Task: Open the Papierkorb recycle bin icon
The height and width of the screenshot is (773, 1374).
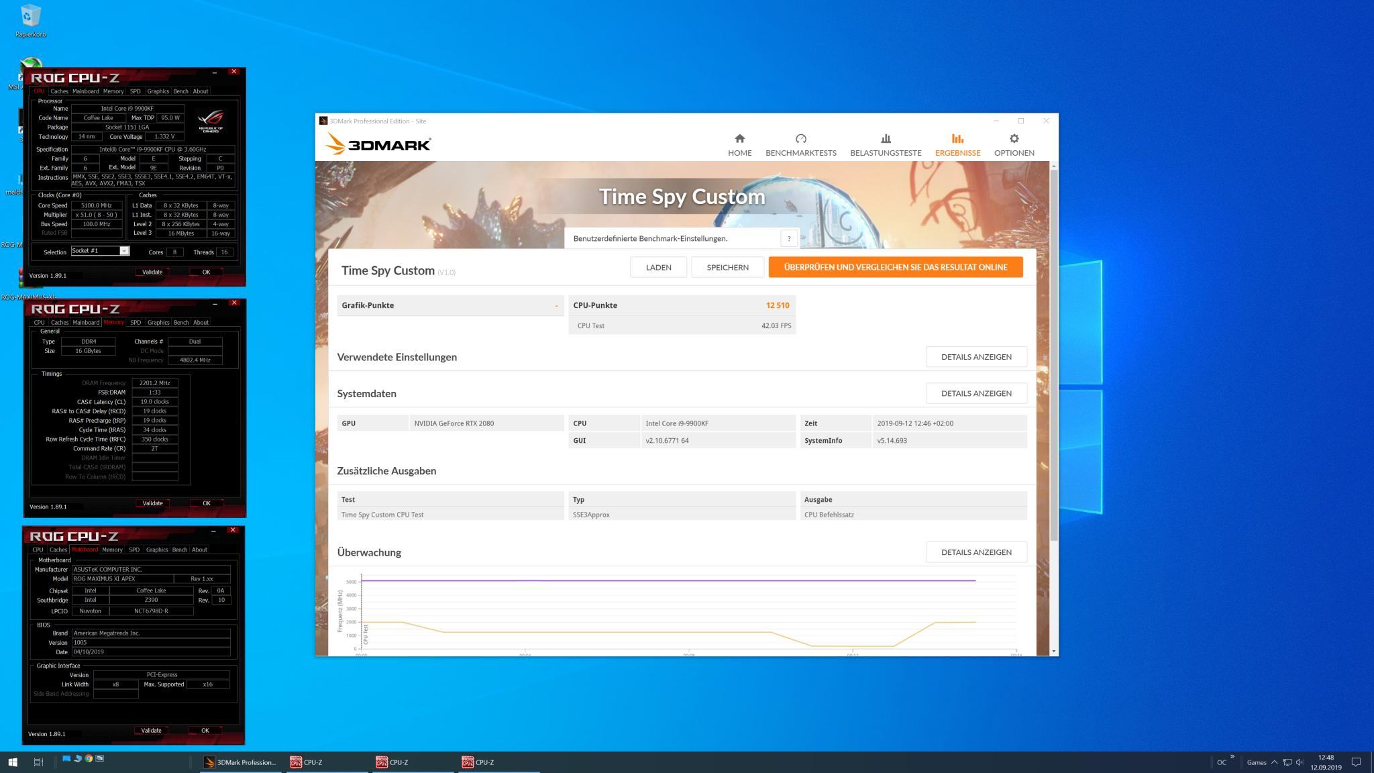Action: (x=31, y=21)
